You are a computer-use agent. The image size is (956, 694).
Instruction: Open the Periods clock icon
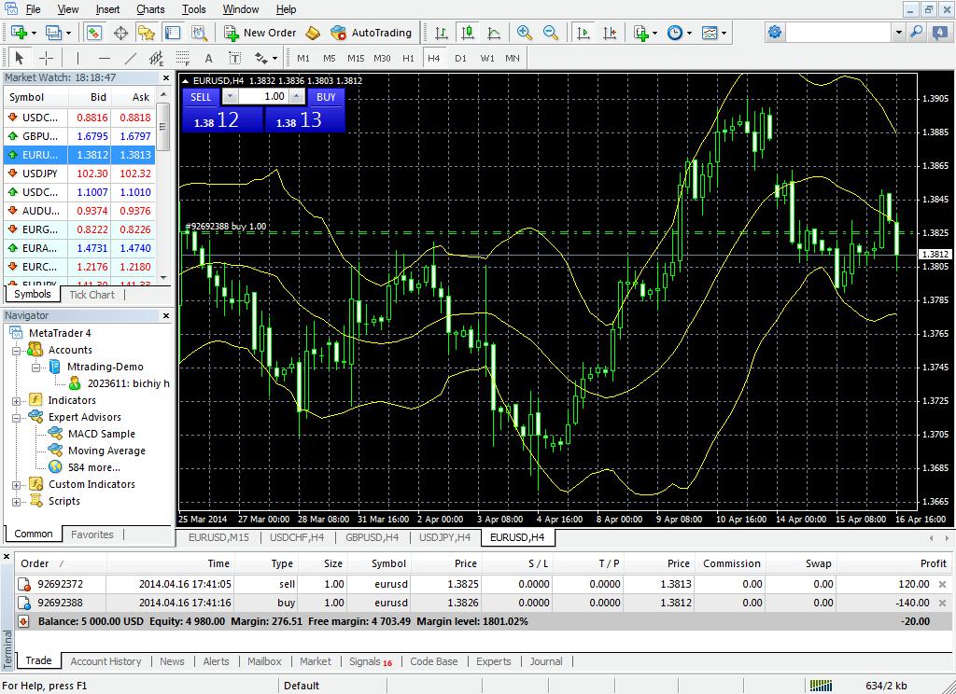pyautogui.click(x=675, y=33)
